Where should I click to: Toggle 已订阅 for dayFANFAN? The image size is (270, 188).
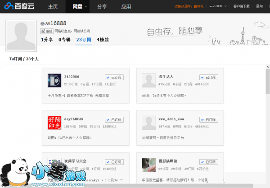click(114, 119)
